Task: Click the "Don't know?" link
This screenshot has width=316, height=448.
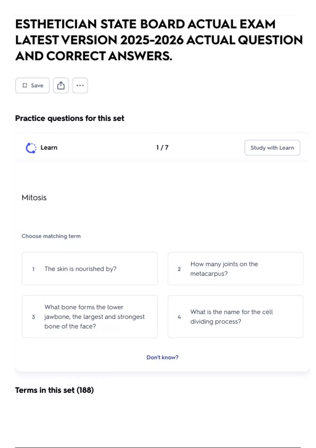Action: pyautogui.click(x=162, y=357)
